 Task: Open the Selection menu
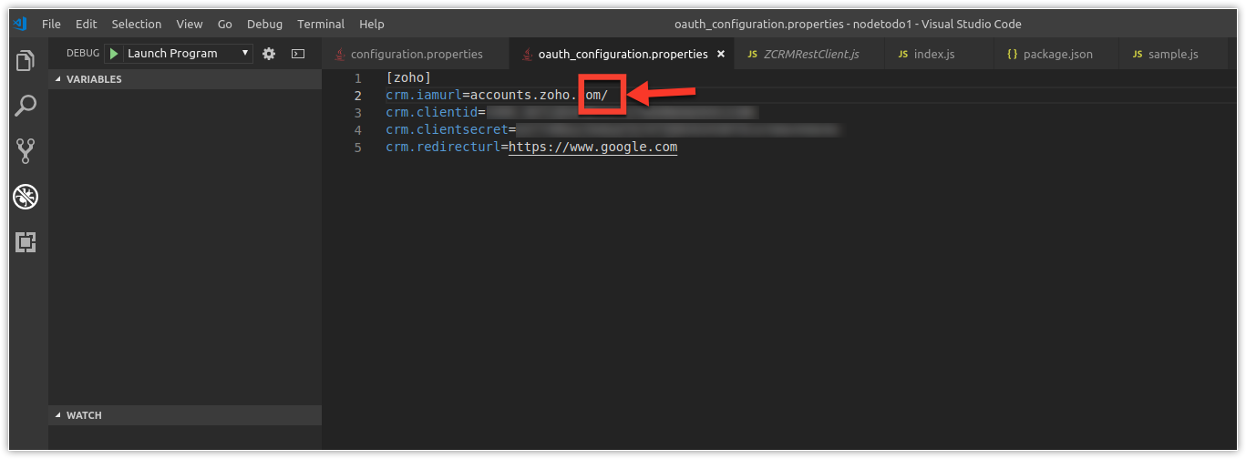(x=137, y=24)
